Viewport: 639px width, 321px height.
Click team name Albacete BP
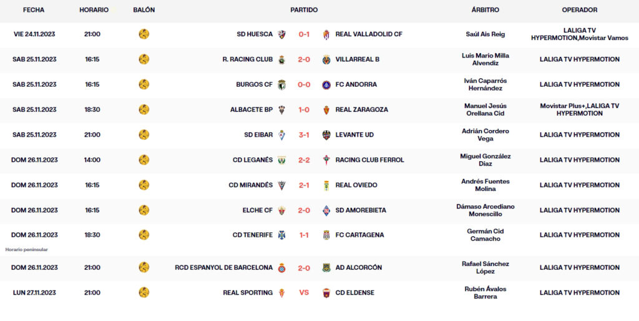click(x=251, y=110)
